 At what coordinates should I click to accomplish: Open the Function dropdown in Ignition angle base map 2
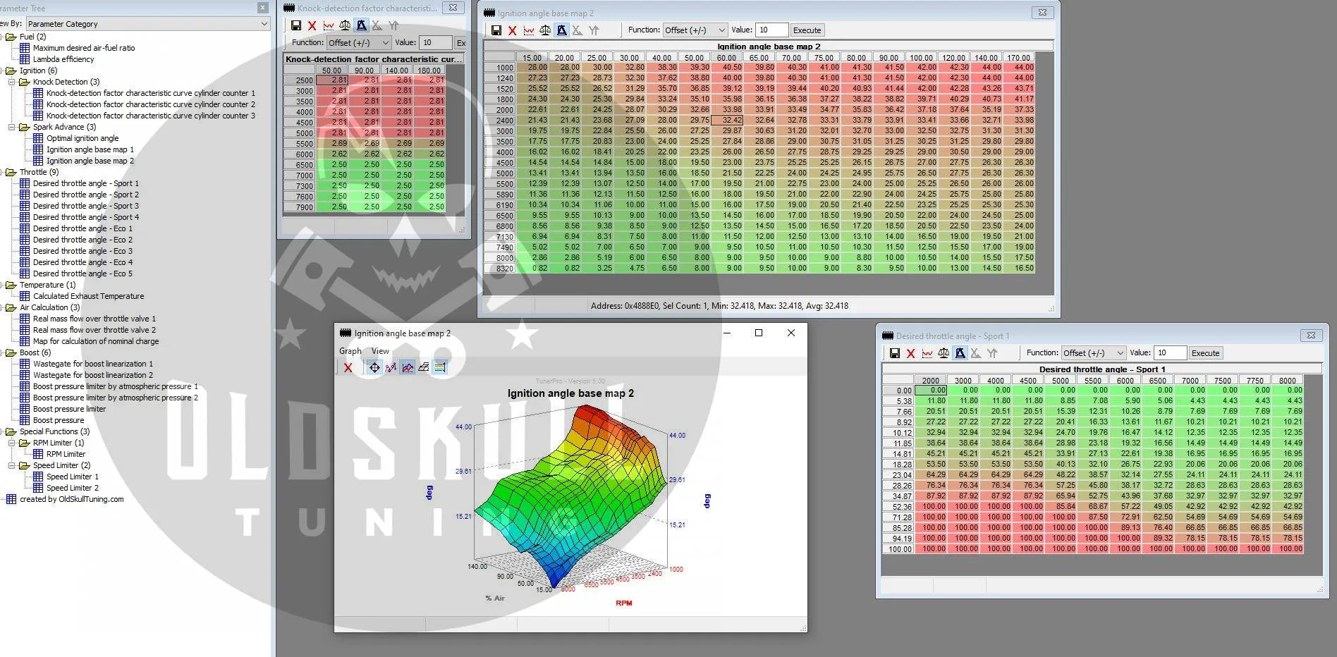(695, 30)
